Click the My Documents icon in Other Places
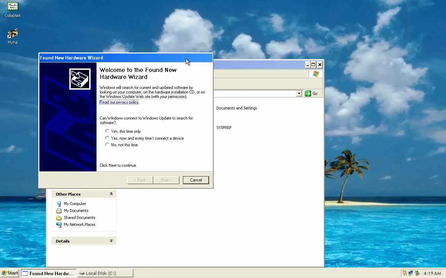 (59, 211)
